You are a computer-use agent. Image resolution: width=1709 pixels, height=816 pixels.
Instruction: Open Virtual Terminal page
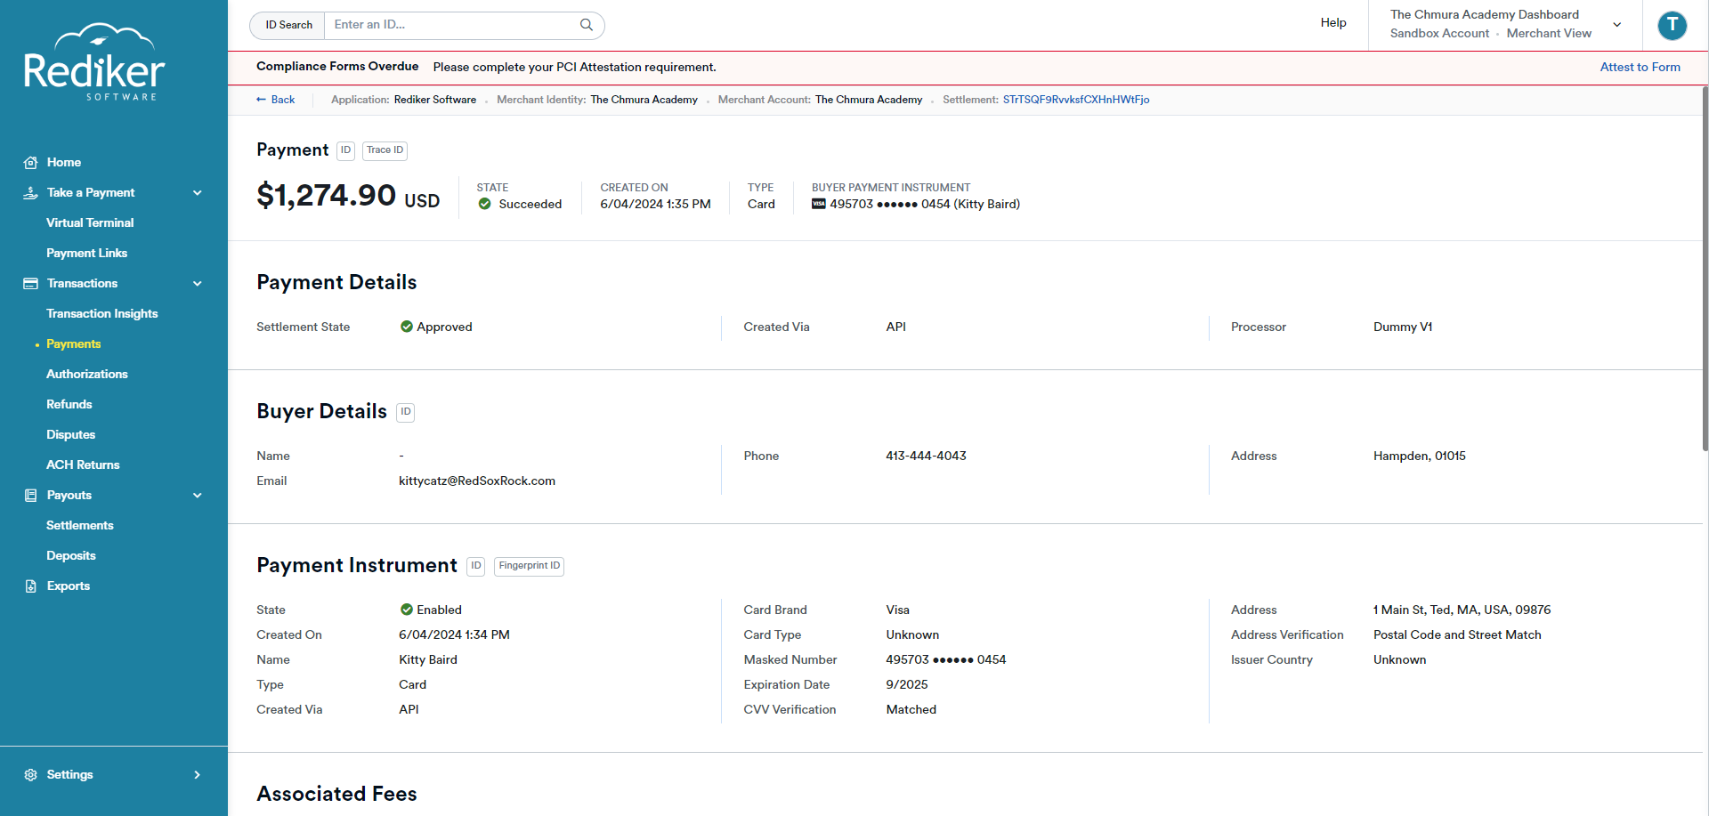90,222
